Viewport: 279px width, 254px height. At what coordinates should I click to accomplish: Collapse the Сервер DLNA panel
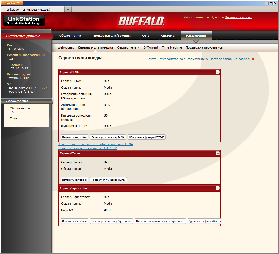pos(218,72)
